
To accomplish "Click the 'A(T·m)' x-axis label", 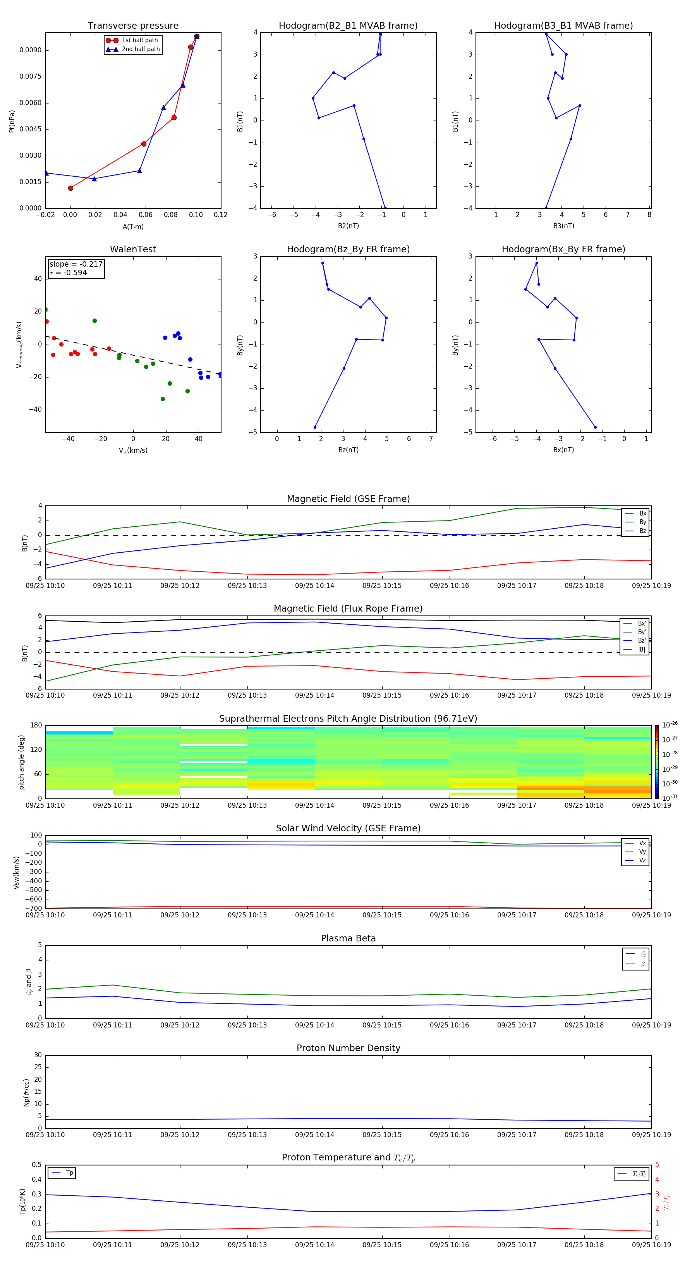I will tap(133, 227).
